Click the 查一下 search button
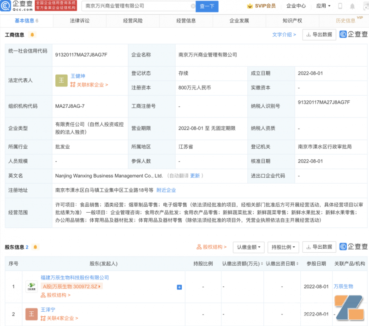This screenshot has height=326, width=369. [206, 6]
